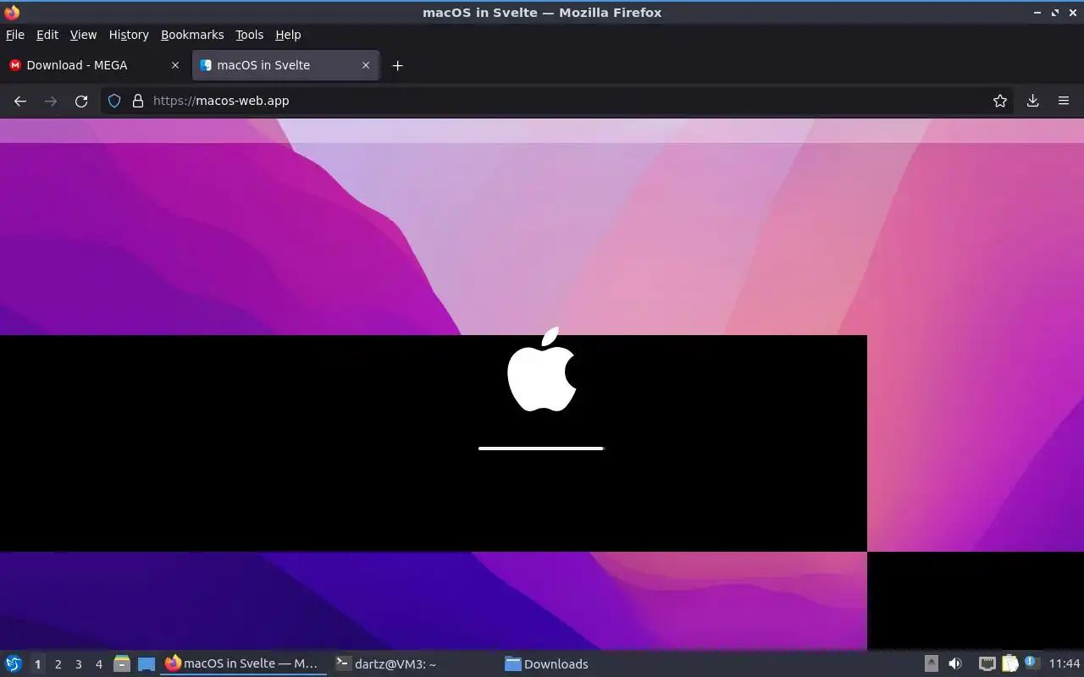1084x677 pixels.
Task: Open the History menu
Action: coord(129,35)
